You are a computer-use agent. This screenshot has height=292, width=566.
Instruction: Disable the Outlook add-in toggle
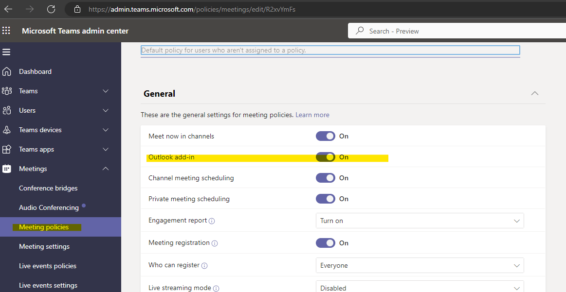325,157
